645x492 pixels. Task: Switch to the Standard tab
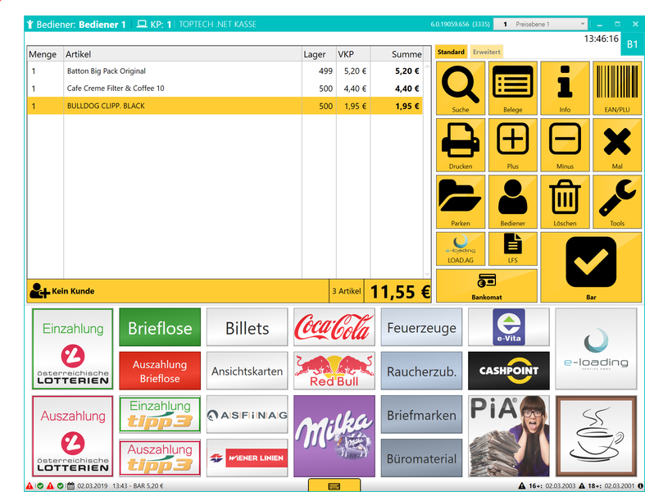451,52
